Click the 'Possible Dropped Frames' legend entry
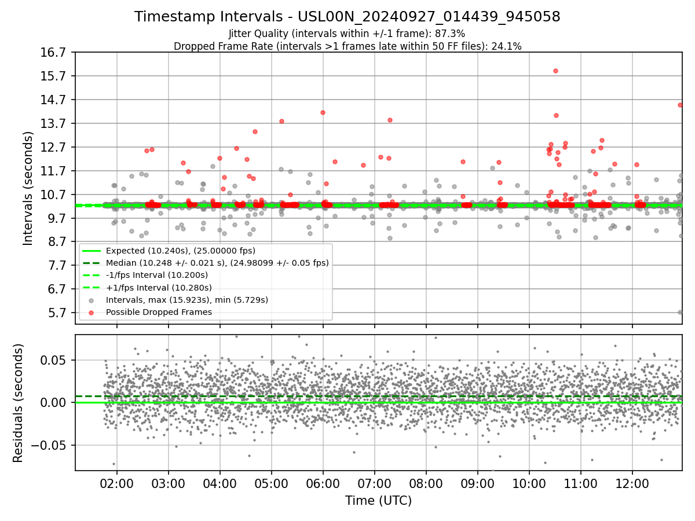Viewport: 695px width, 521px height. pyautogui.click(x=159, y=312)
